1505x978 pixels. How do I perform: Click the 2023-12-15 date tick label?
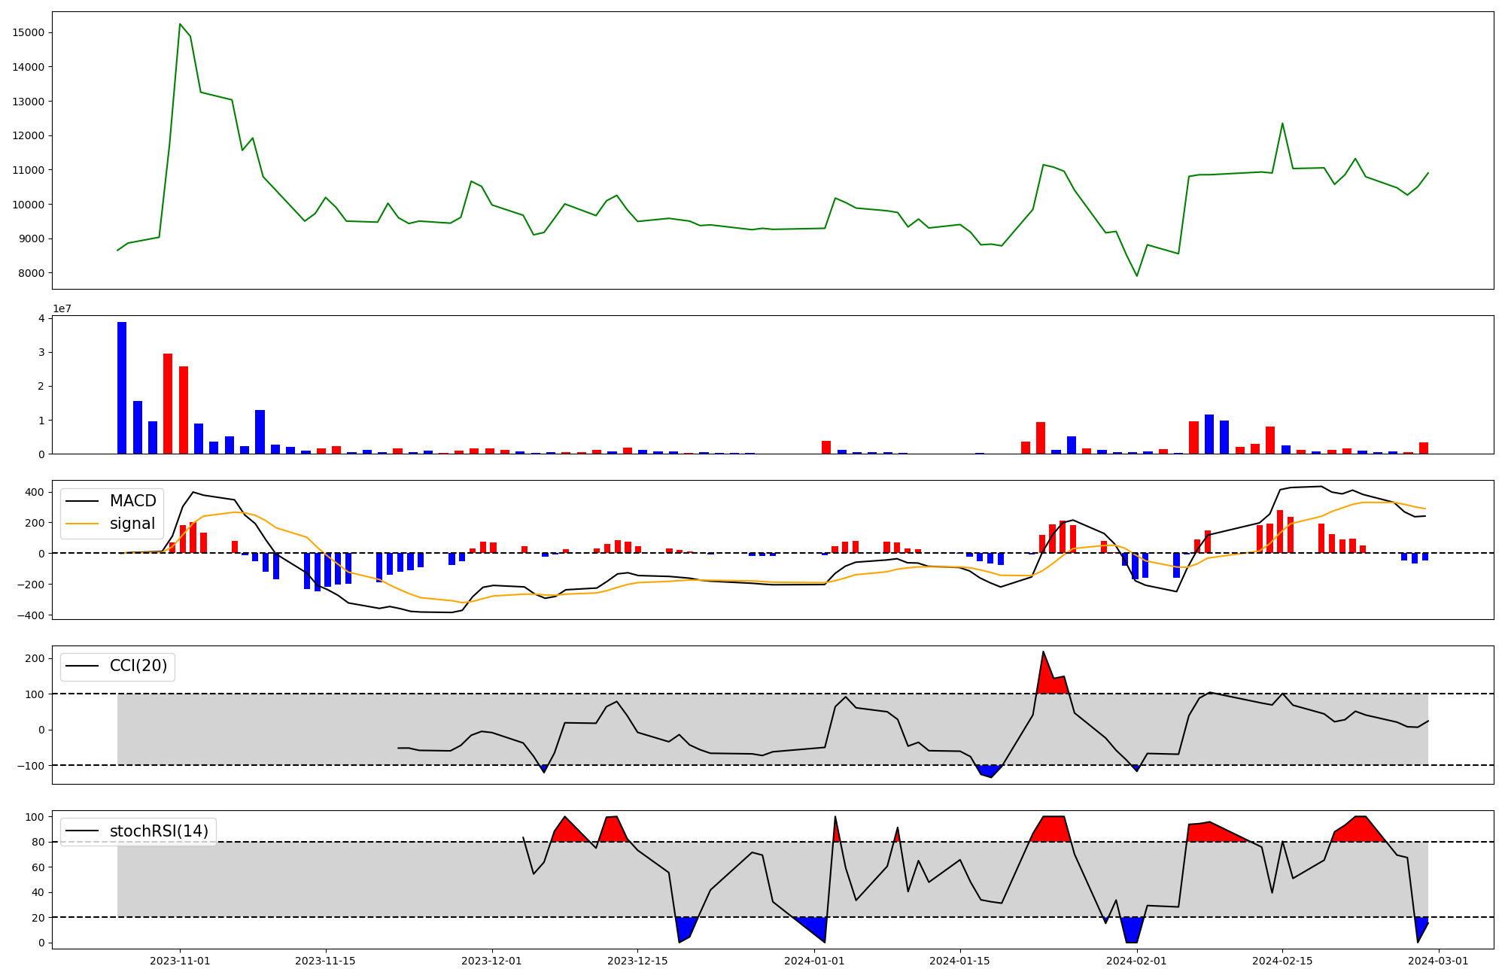point(637,961)
